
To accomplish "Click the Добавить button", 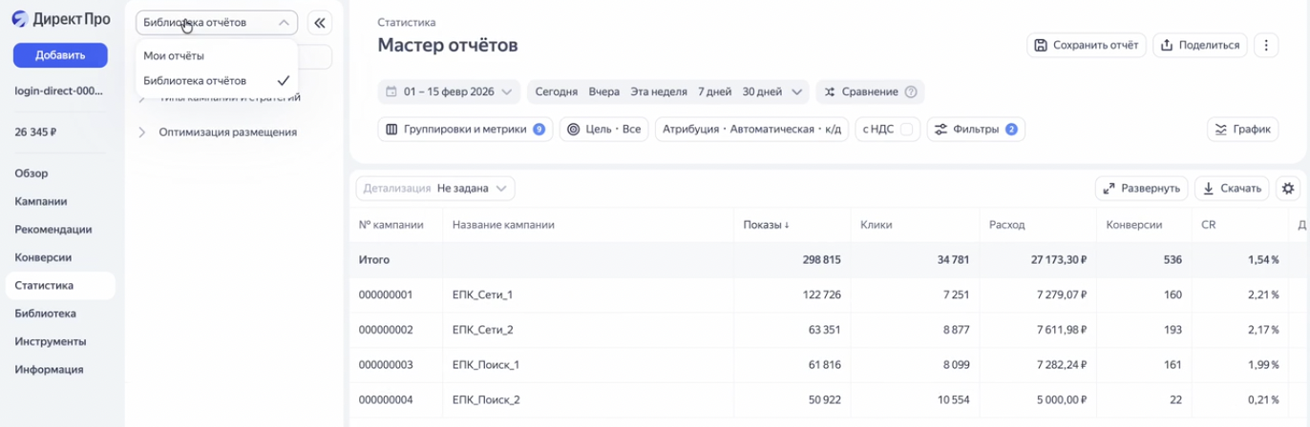I will coord(60,55).
